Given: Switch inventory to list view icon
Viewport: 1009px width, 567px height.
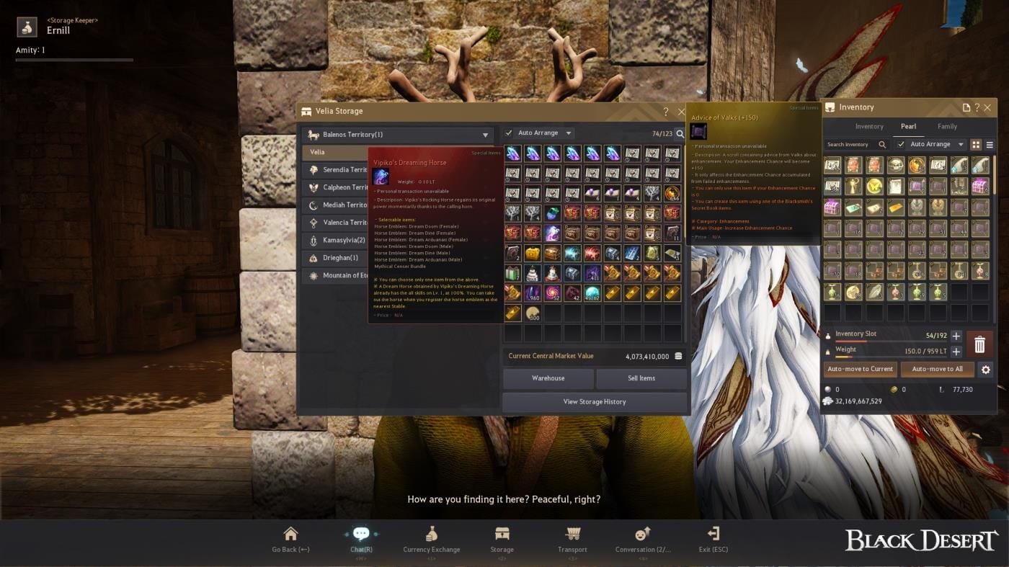Looking at the screenshot, I should pyautogui.click(x=990, y=145).
